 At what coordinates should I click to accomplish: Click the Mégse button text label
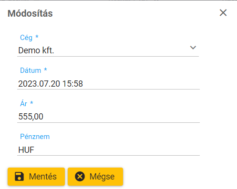(x=102, y=177)
